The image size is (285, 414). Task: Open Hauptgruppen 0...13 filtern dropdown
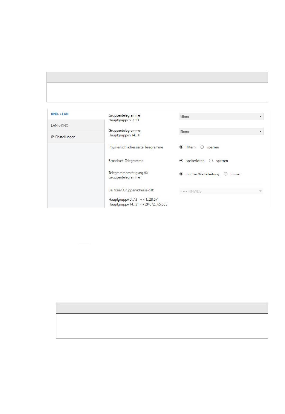tap(221, 116)
